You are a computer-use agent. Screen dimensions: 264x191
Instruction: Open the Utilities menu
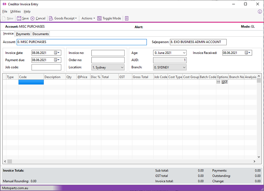15,11
